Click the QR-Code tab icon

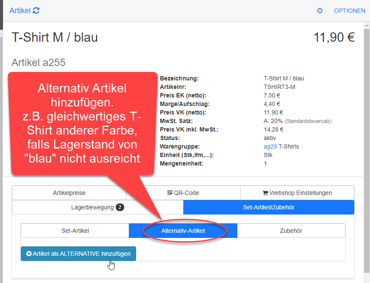pyautogui.click(x=170, y=193)
